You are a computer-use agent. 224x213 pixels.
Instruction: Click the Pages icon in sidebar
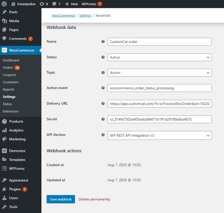tap(4, 30)
